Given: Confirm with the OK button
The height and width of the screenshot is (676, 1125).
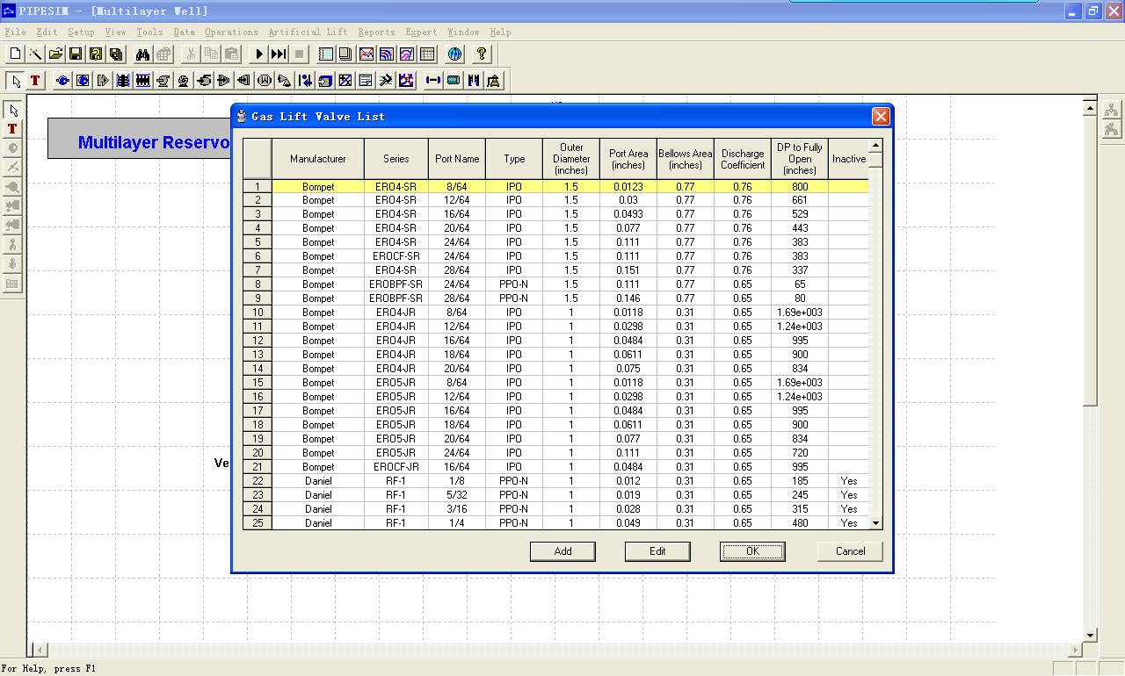Looking at the screenshot, I should pos(752,551).
